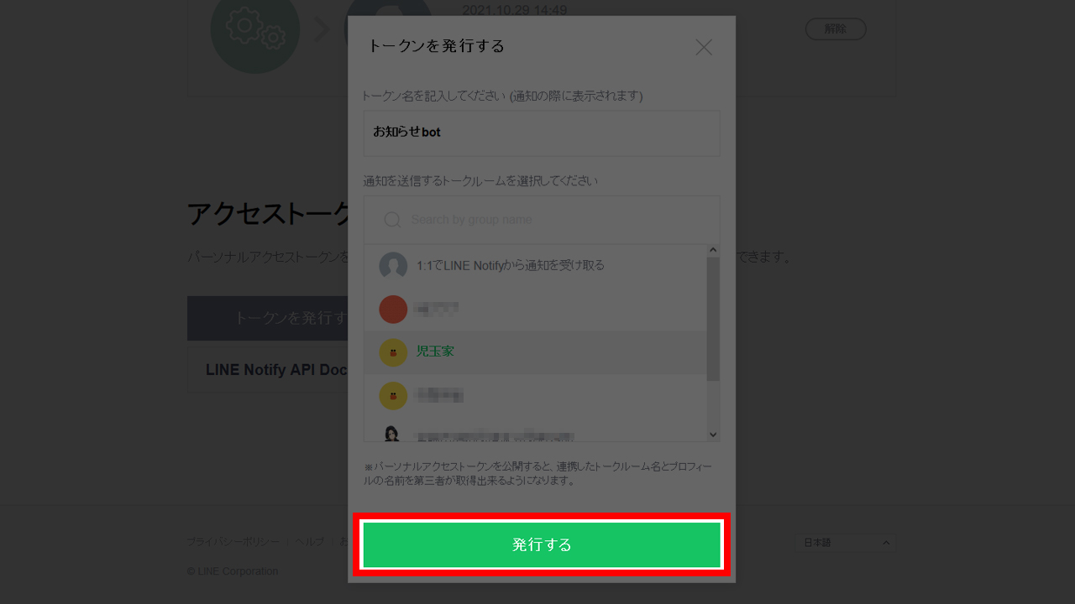Screen dimensions: 1075x604
Task: Click the search magnifier icon in group search
Action: click(392, 220)
